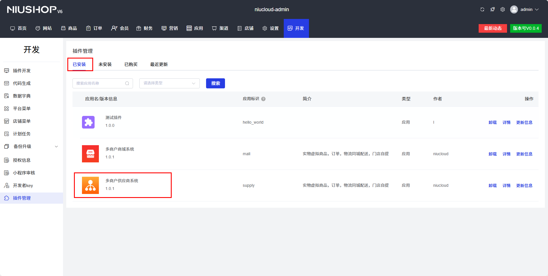Click the magnifier icon in search box
Screen dimensions: 548x276
coord(127,83)
